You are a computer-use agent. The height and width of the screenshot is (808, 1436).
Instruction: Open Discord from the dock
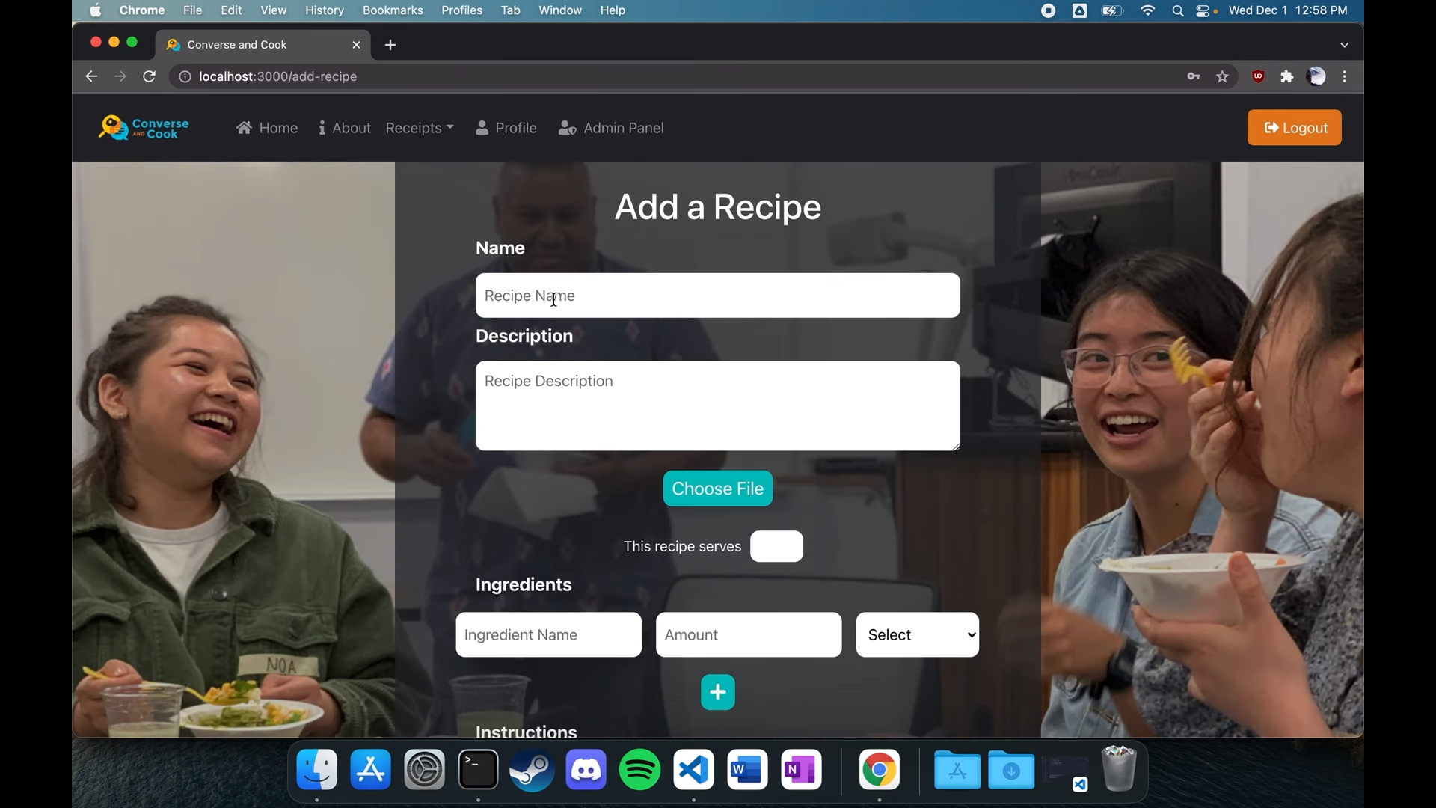[586, 770]
